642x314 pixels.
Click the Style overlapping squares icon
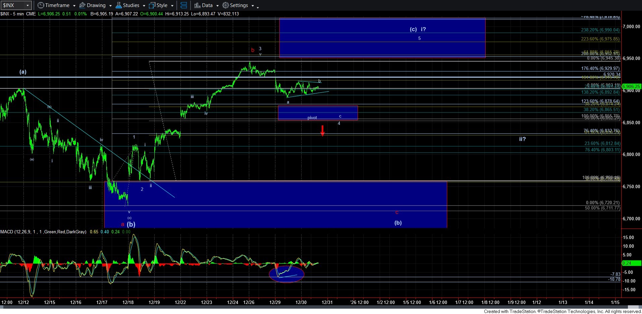[152, 5]
